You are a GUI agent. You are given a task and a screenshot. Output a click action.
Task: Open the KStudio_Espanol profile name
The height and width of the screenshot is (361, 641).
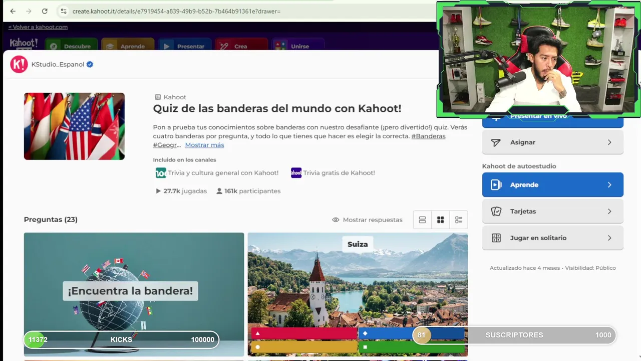tap(58, 64)
